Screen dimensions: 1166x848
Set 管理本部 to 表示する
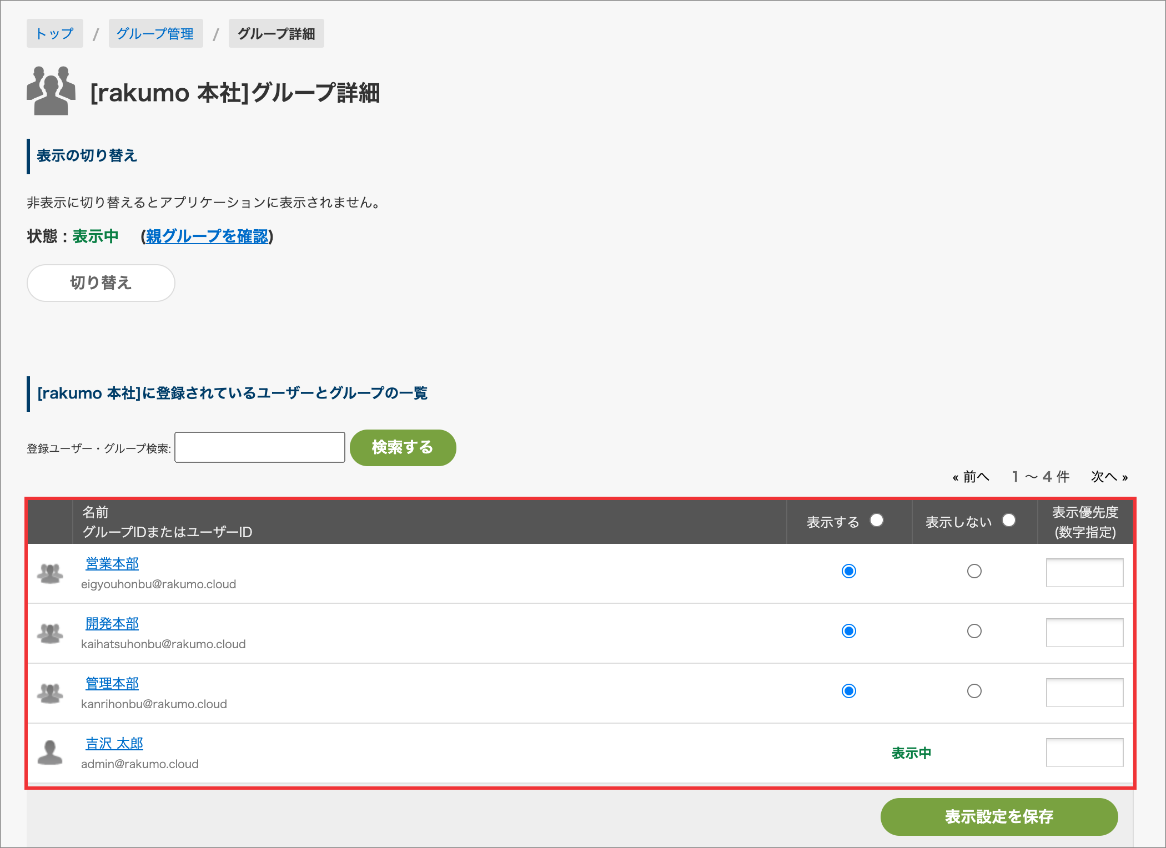pyautogui.click(x=849, y=691)
